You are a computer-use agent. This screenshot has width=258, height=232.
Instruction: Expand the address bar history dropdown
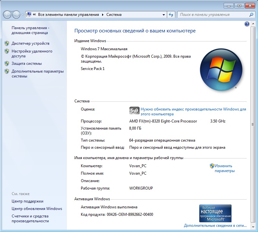164,15
